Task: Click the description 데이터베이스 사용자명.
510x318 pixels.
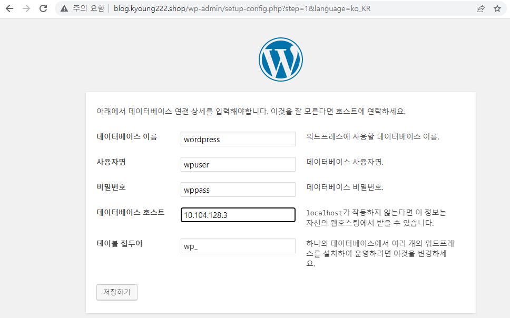Action: [x=345, y=162]
